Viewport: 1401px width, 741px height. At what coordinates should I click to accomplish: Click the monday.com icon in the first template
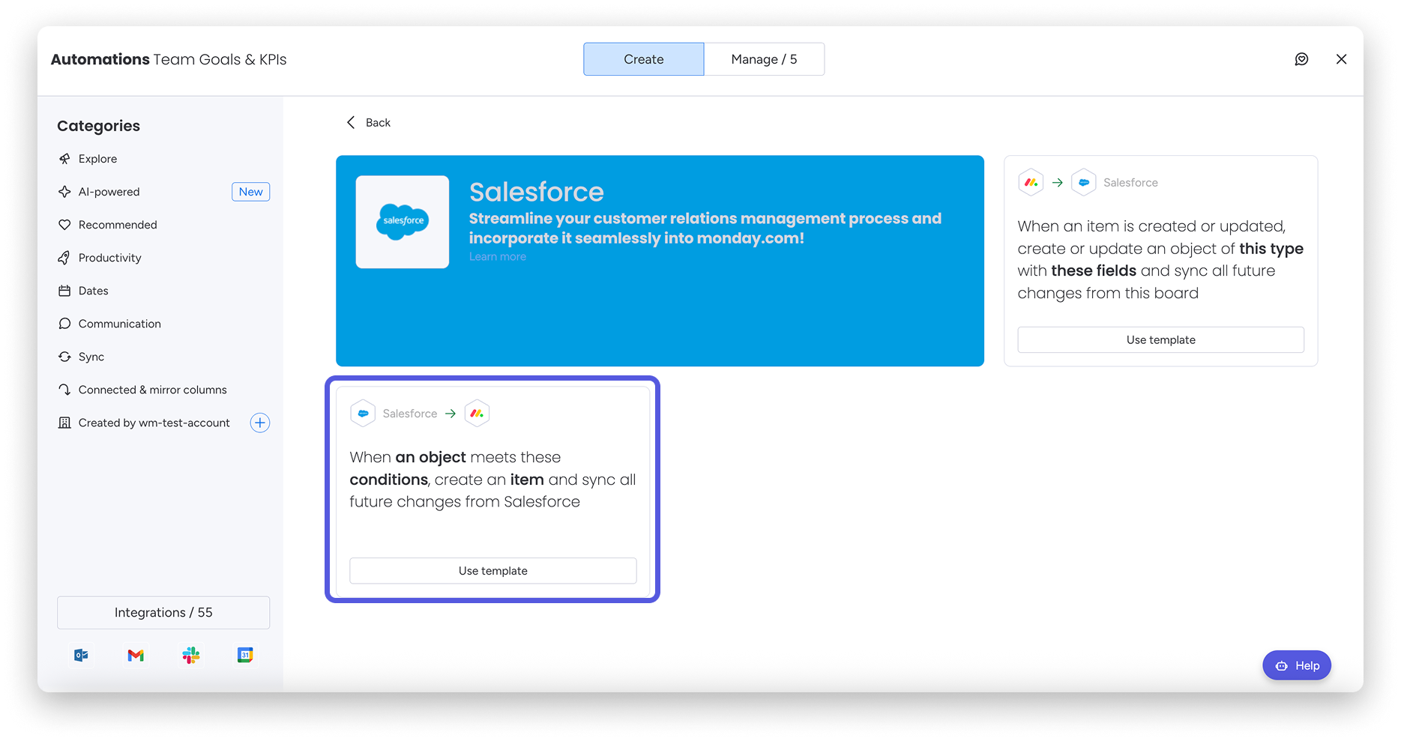click(1031, 182)
